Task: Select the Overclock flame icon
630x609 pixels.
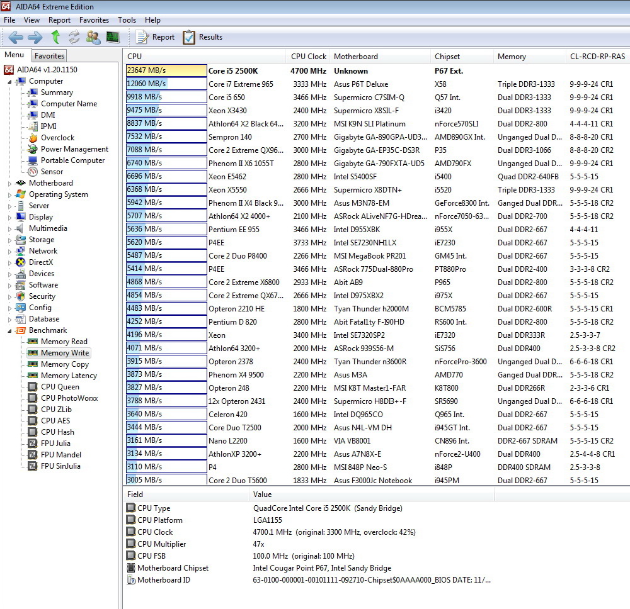Action: click(x=33, y=138)
